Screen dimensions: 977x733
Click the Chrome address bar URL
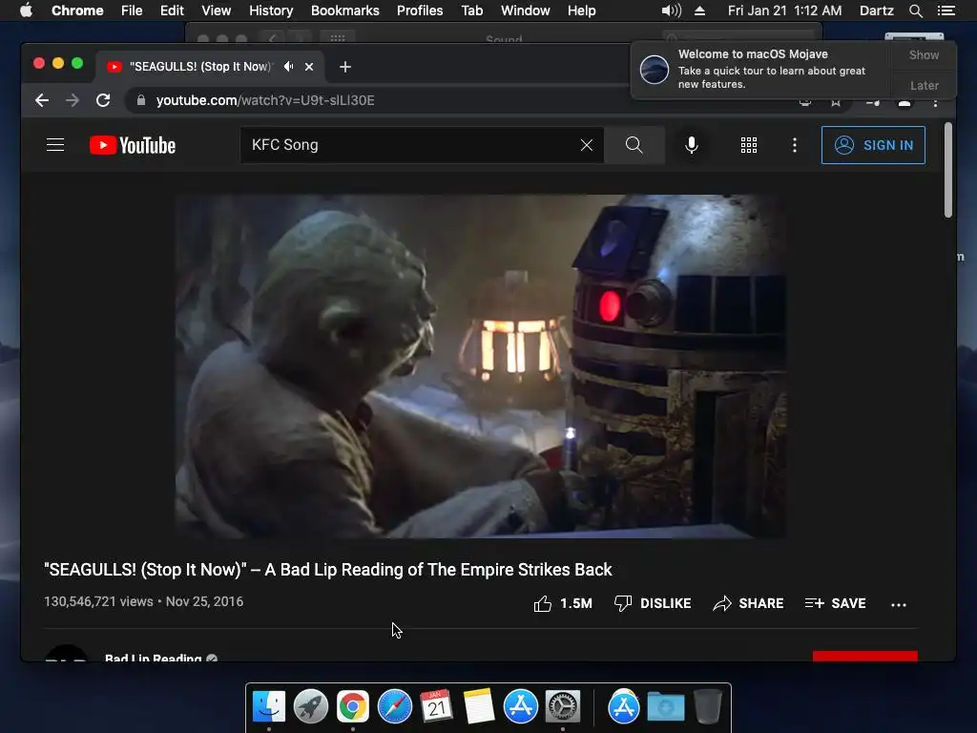(265, 100)
